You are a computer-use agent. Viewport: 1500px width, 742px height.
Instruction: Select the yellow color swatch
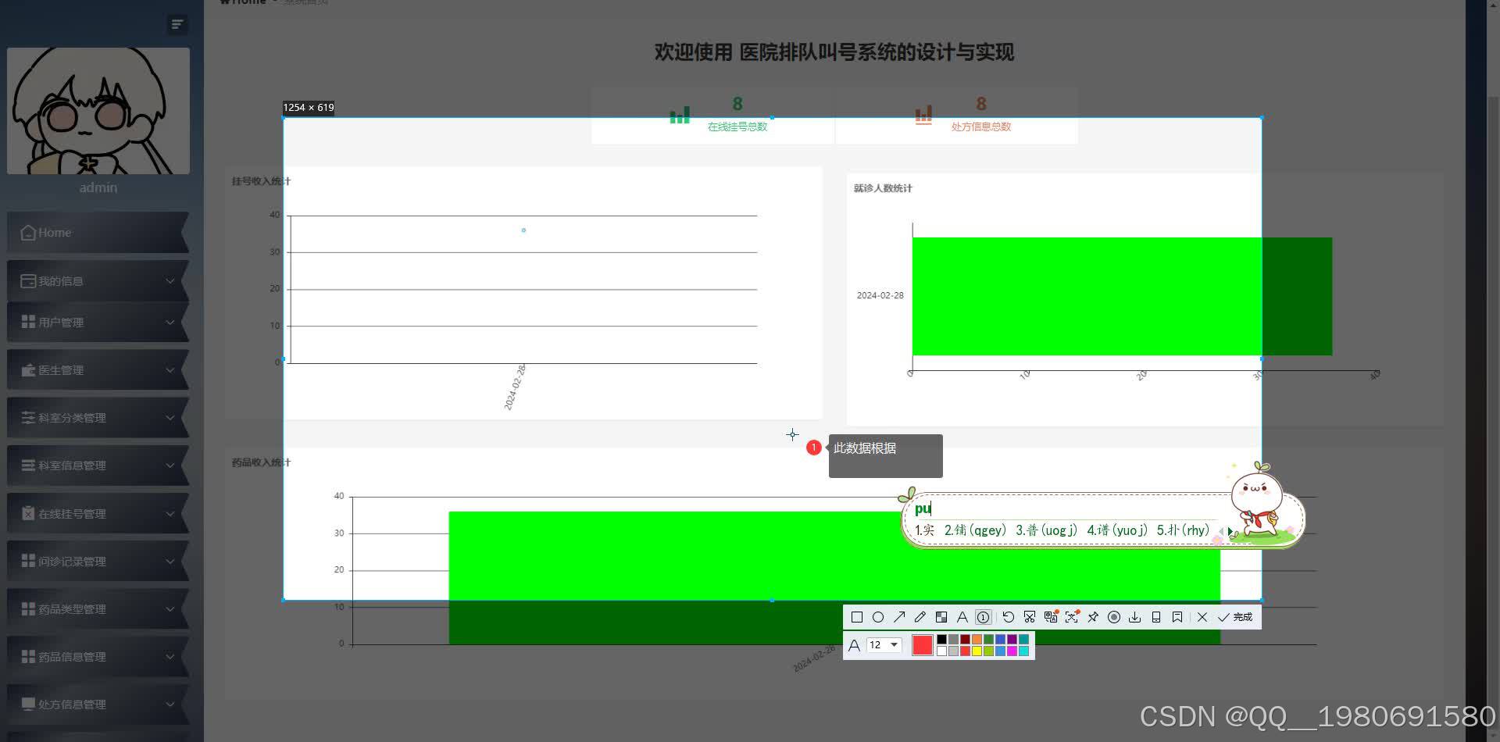pyautogui.click(x=977, y=651)
